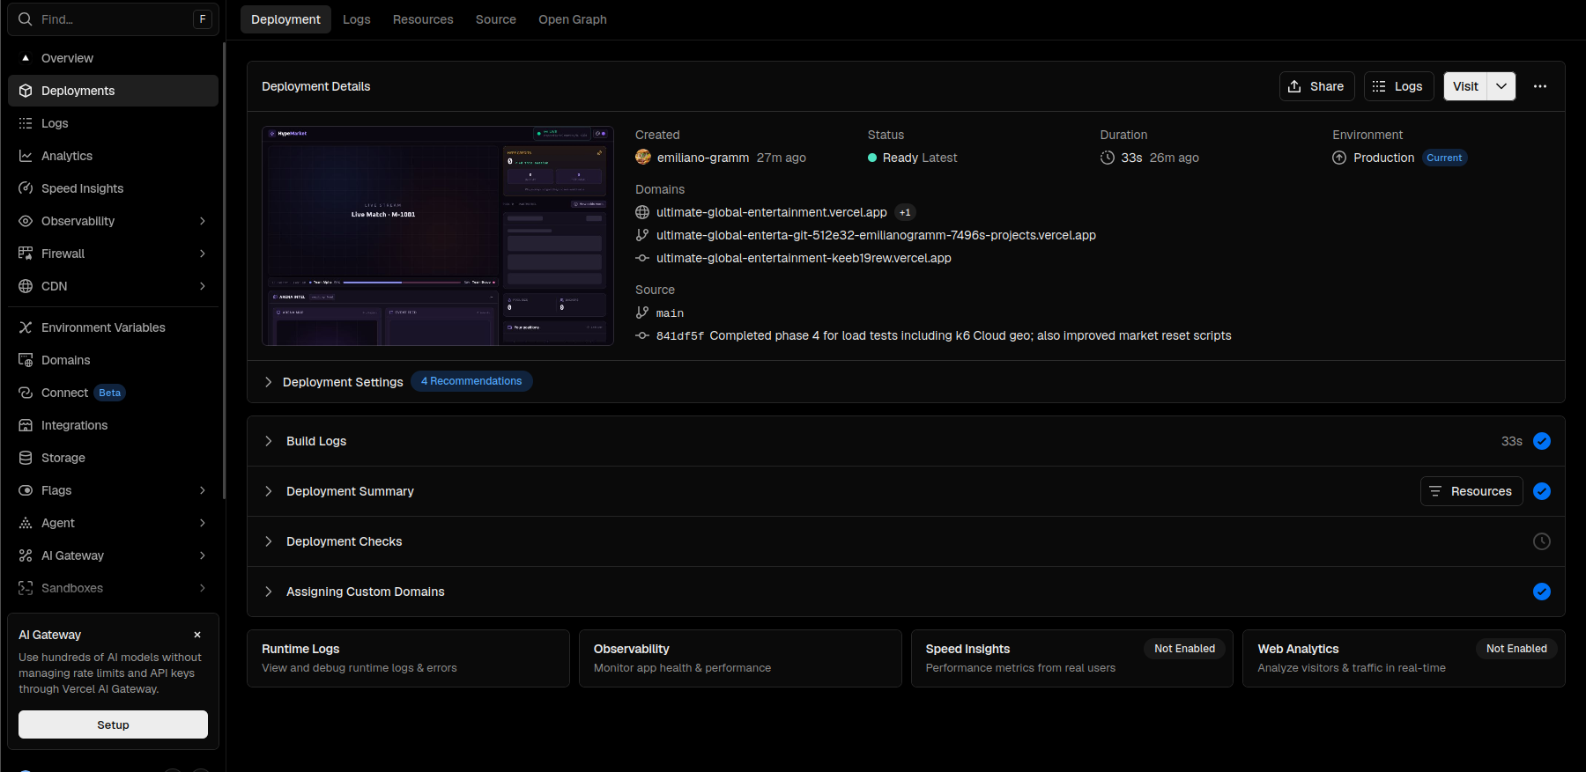Open the Analytics chart icon

[x=26, y=156]
